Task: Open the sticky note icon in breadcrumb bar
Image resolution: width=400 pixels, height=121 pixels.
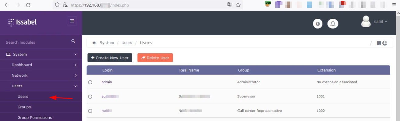Action: click(x=379, y=43)
